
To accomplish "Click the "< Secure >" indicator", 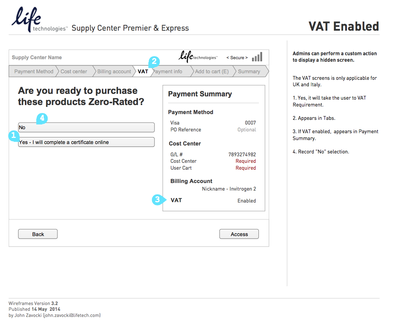I will point(237,58).
